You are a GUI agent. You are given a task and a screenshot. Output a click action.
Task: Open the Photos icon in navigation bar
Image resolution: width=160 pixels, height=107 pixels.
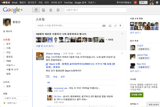(x=43, y=10)
